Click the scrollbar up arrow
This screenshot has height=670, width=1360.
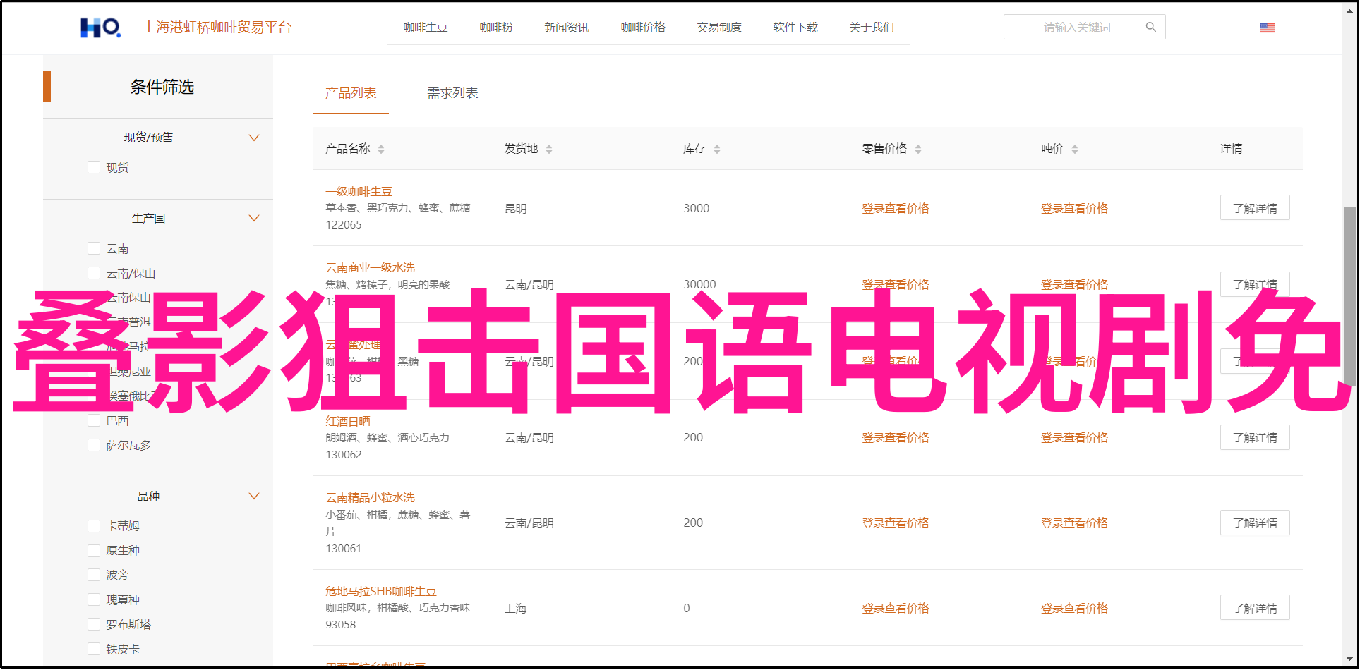click(x=1349, y=10)
